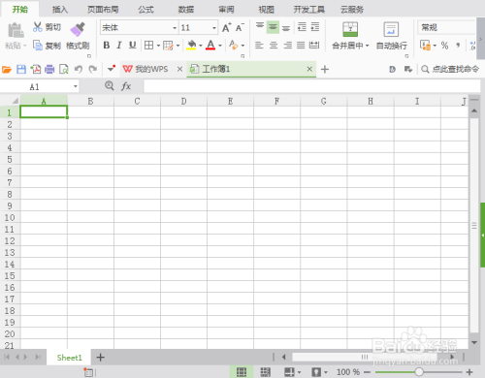Click the open folder icon in quick toolbar

point(7,70)
